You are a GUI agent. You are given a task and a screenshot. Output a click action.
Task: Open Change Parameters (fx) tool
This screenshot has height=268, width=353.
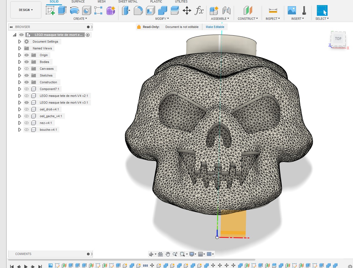click(x=199, y=11)
